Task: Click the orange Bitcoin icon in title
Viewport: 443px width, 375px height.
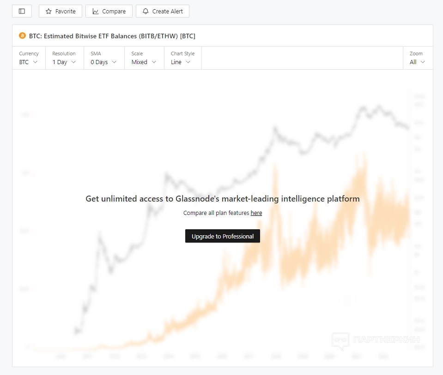Action: coord(22,36)
